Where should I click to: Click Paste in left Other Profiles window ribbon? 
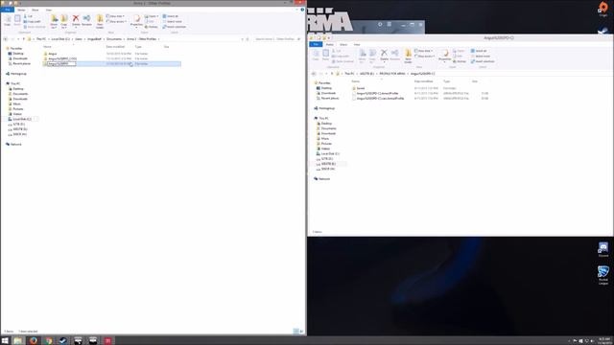click(x=17, y=20)
